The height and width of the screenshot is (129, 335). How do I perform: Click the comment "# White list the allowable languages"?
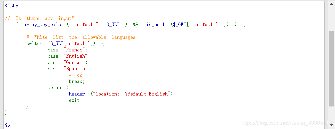pos(81,37)
